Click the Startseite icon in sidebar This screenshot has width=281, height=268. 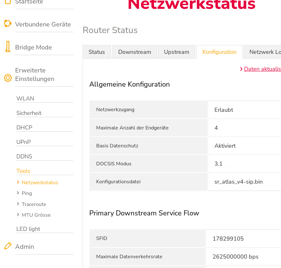tap(8, 2)
